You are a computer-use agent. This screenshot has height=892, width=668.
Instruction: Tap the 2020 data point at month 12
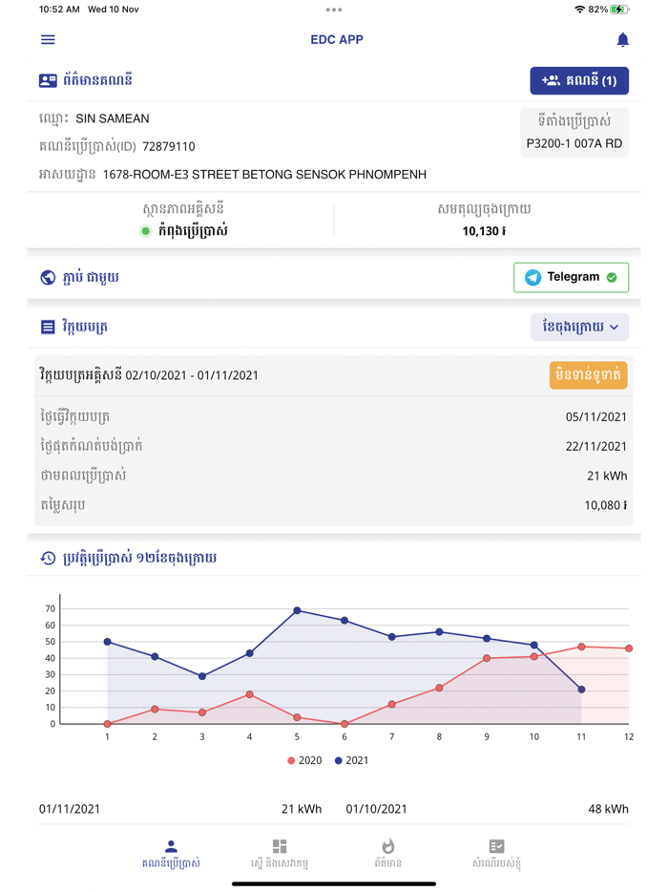(x=628, y=648)
